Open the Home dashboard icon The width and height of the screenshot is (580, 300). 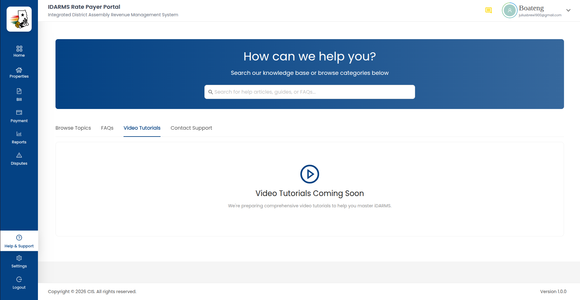(x=19, y=49)
